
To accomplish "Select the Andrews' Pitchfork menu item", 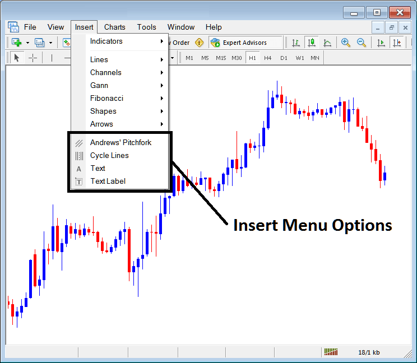I will coord(121,142).
